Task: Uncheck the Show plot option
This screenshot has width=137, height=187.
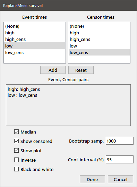Action: tap(16, 151)
